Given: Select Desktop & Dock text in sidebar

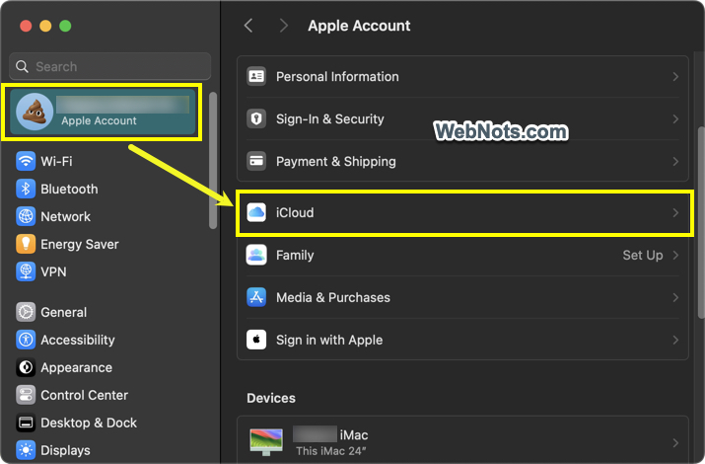Looking at the screenshot, I should tap(89, 423).
